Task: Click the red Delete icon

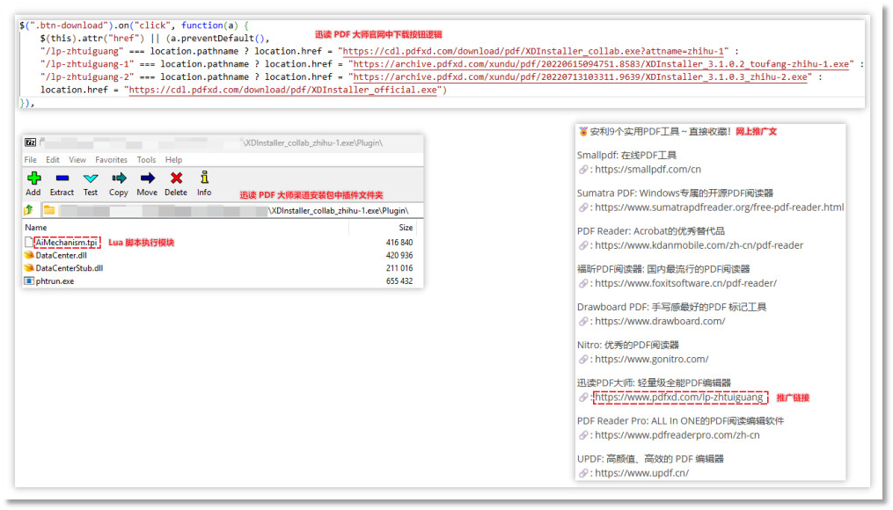Action: tap(176, 178)
